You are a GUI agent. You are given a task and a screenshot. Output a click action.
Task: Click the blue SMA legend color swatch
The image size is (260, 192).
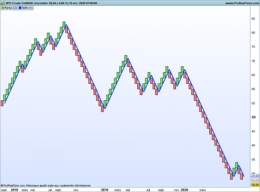tap(20, 8)
